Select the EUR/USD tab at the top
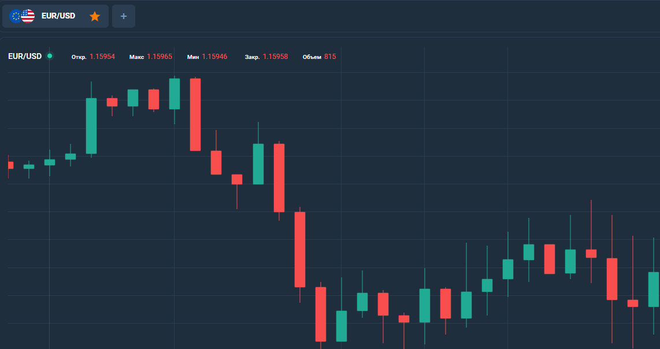Screen dimensions: 660x349 click(58, 16)
